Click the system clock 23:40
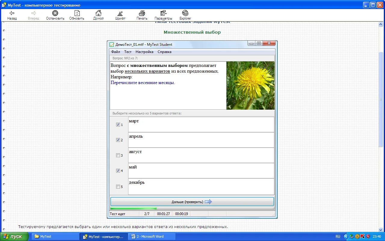 377,236
